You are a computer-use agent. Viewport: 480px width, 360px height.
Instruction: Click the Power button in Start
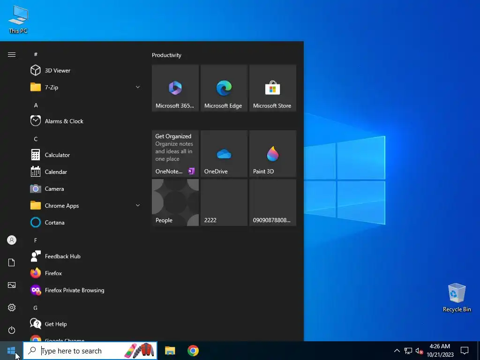(12, 330)
